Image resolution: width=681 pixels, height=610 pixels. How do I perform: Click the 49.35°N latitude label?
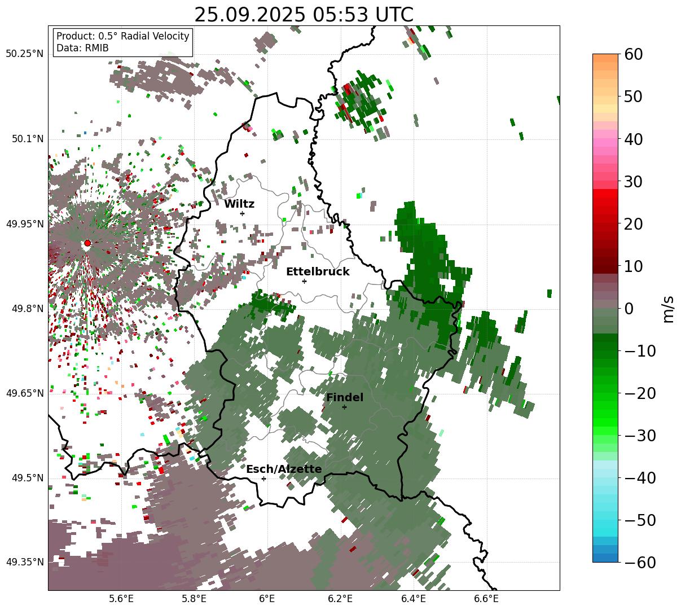coord(24,562)
